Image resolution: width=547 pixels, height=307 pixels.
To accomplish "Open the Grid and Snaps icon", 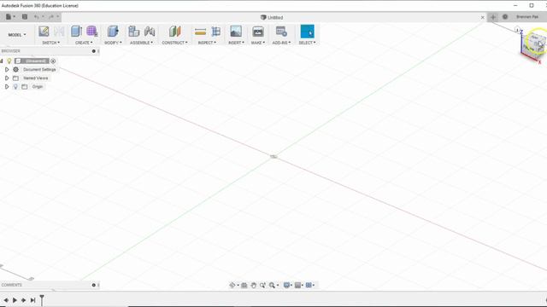I will (297, 285).
